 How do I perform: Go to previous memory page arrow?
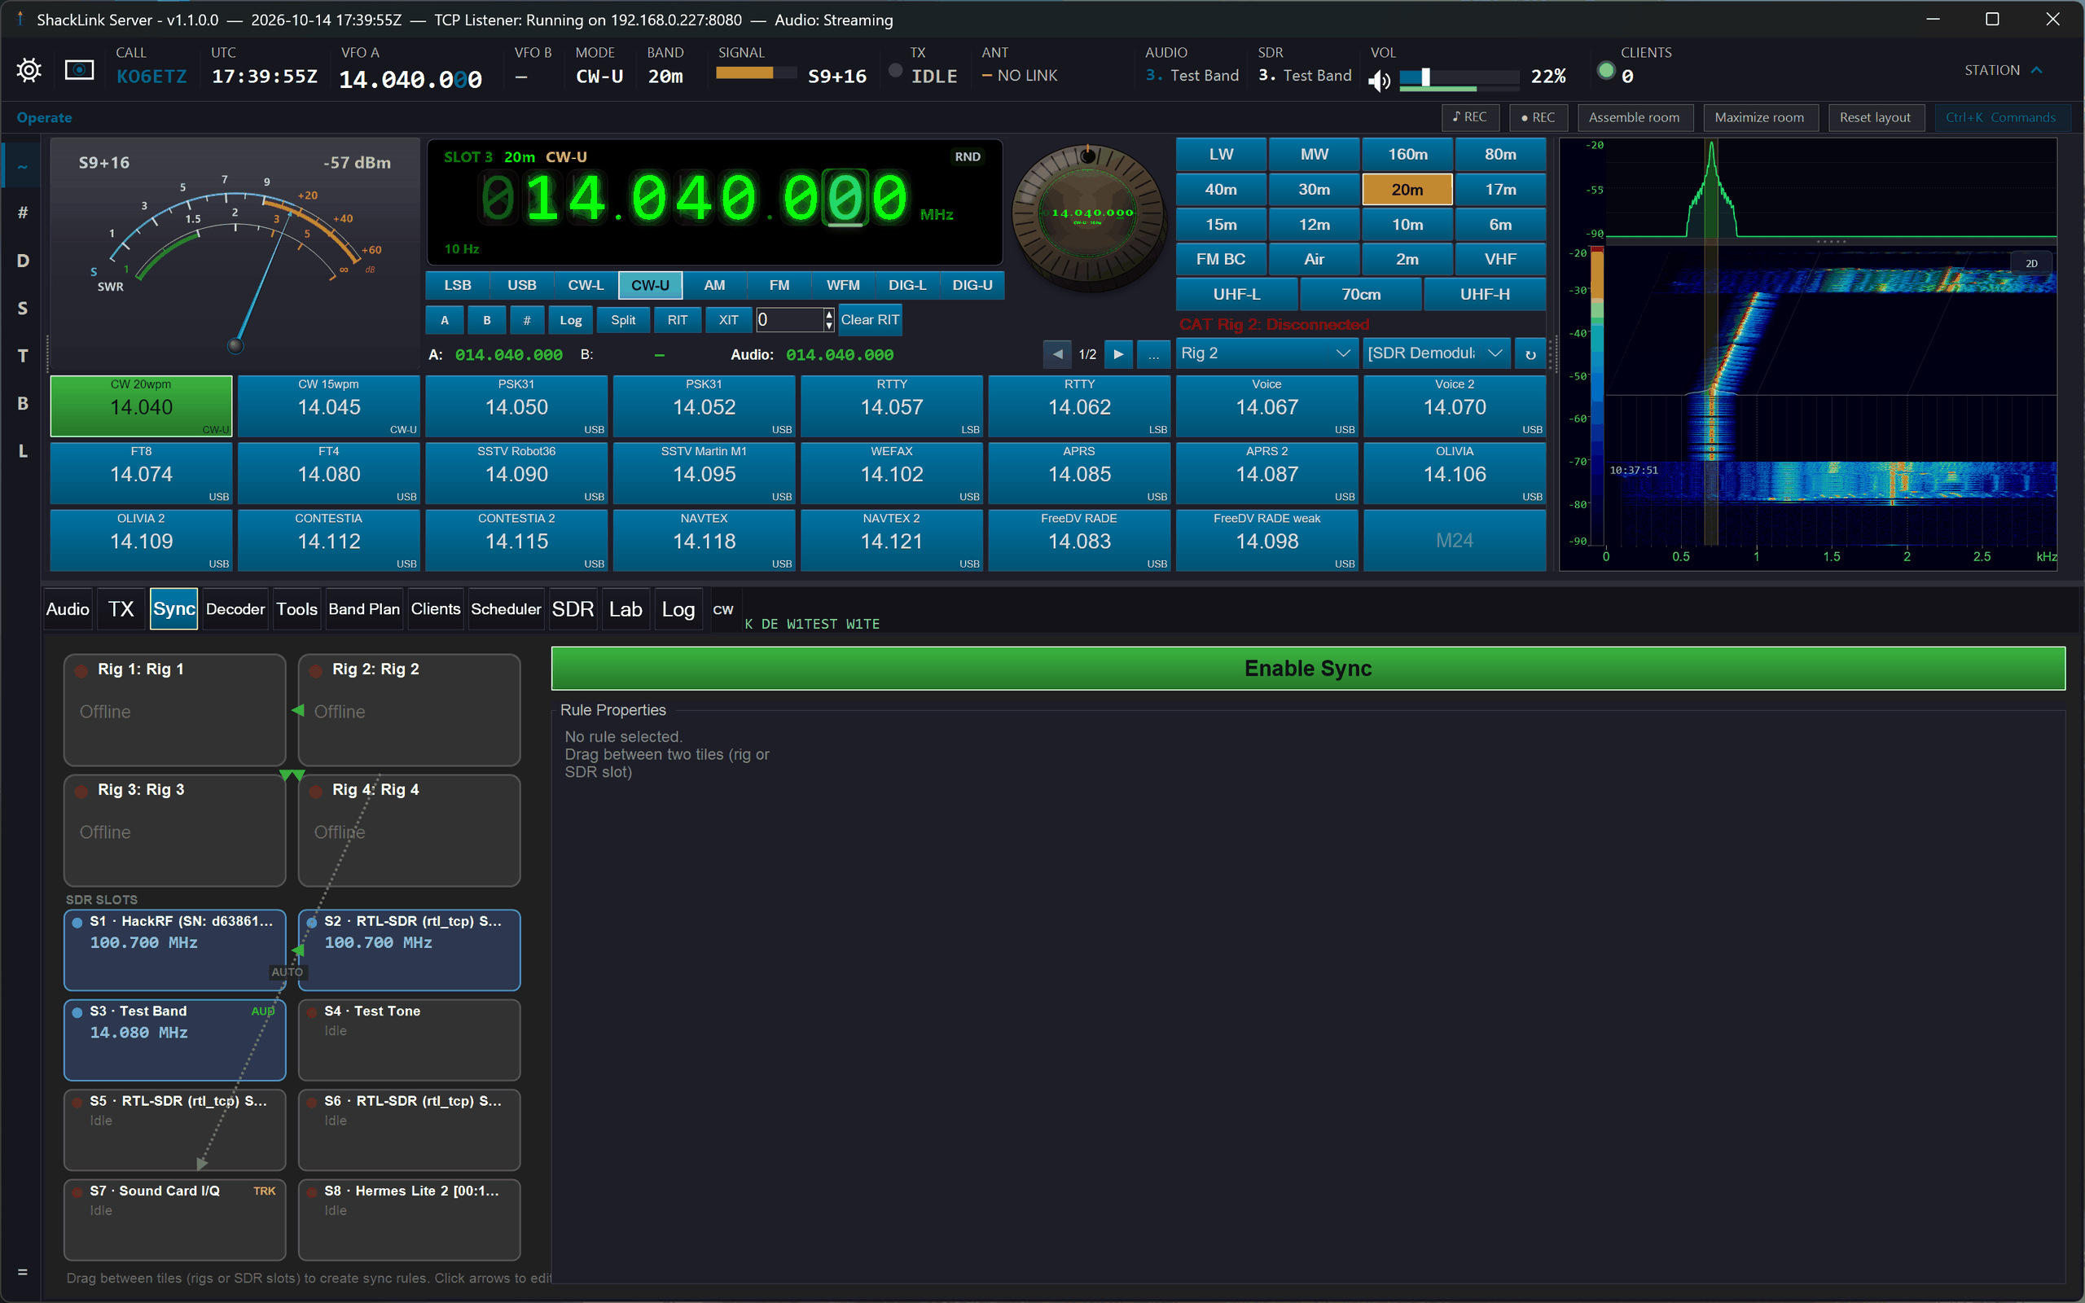(1057, 354)
